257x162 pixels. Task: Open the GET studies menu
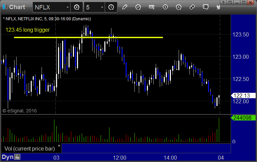[152, 7]
